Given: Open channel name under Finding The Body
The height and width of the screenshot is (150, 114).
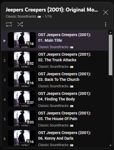Looking at the screenshot, I should (53, 106).
